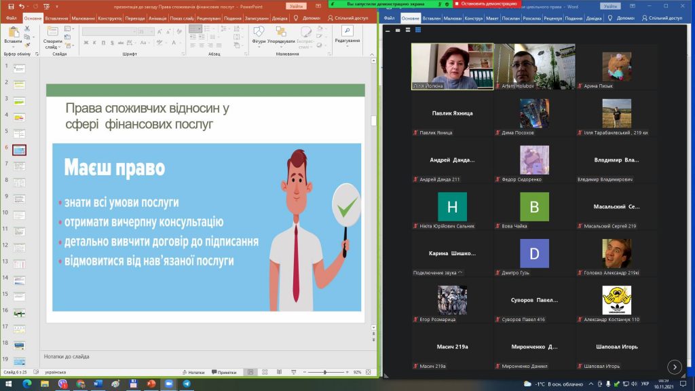Toggle normal view button in status bar

click(x=250, y=373)
